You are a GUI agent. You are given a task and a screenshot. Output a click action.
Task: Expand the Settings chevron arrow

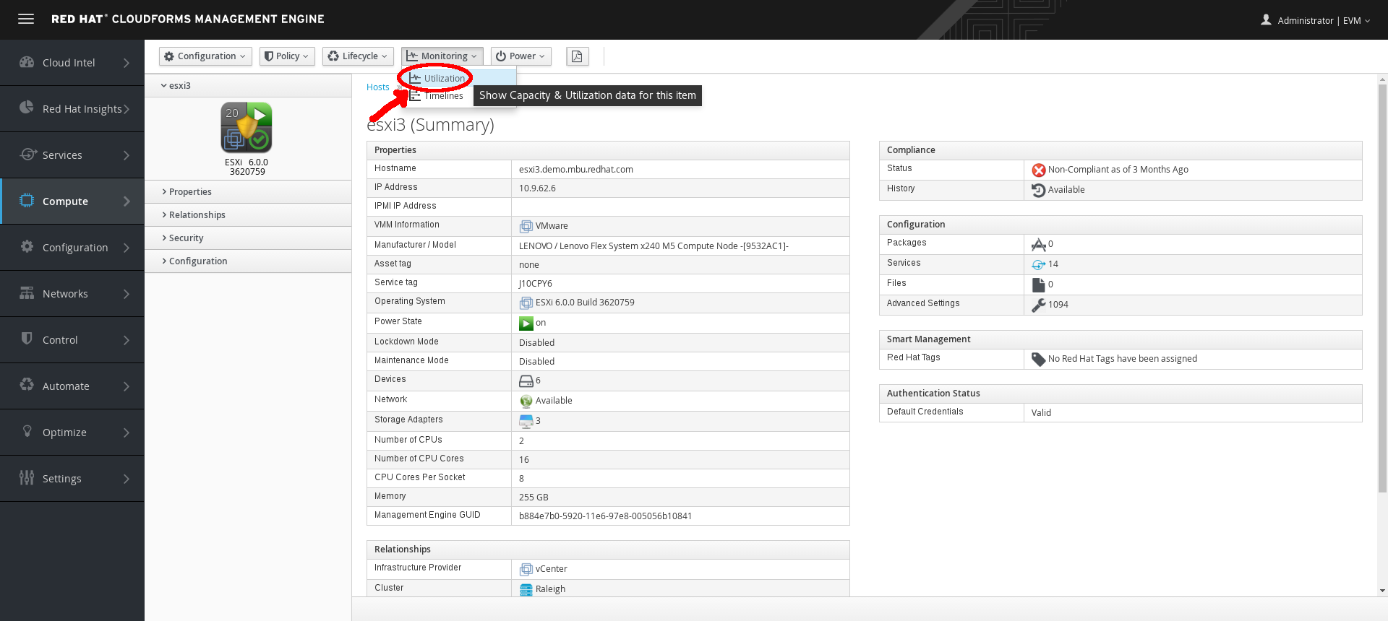click(127, 479)
